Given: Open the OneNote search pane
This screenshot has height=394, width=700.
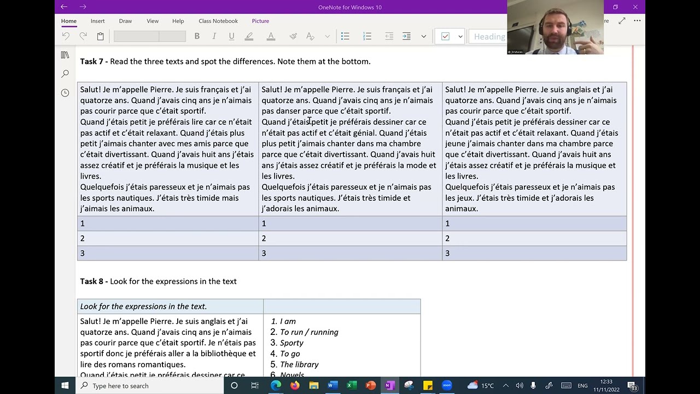Looking at the screenshot, I should click(65, 74).
